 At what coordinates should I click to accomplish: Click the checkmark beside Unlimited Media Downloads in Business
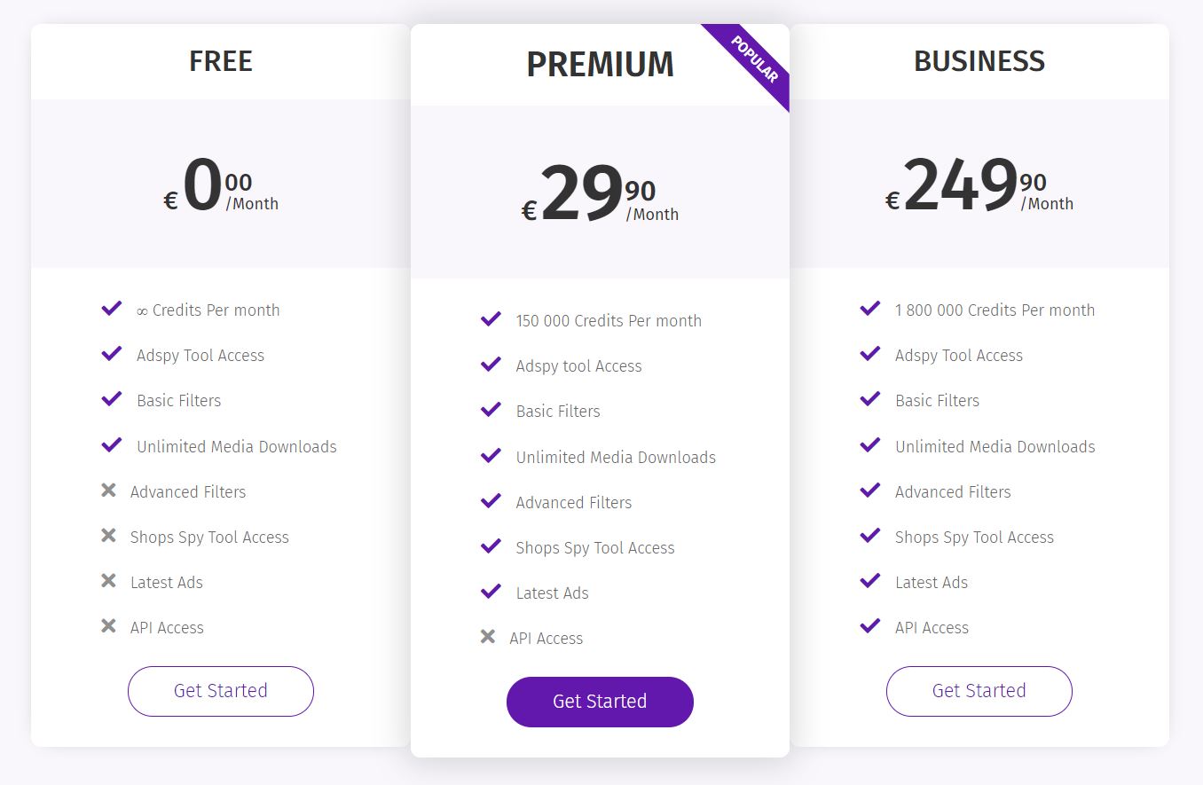[869, 444]
